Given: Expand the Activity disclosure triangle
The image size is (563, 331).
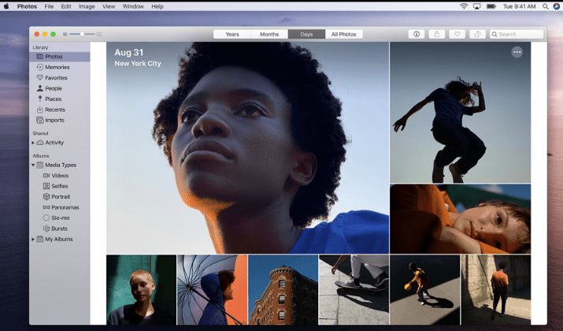Looking at the screenshot, I should (x=33, y=143).
